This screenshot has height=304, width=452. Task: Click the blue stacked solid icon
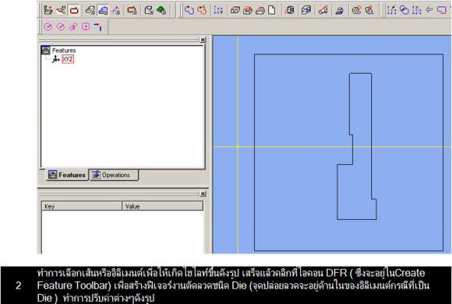click(x=306, y=10)
